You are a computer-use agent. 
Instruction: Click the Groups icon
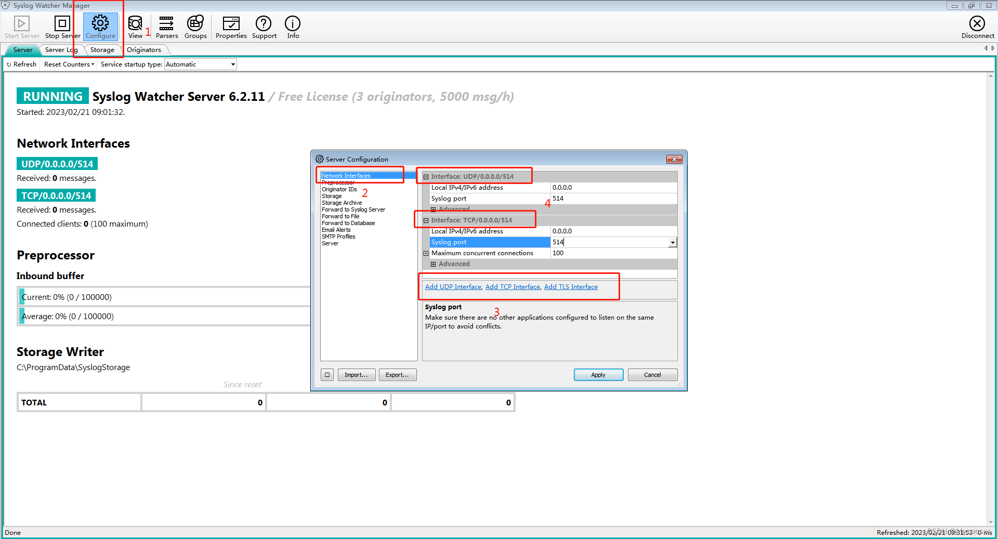[x=195, y=23]
